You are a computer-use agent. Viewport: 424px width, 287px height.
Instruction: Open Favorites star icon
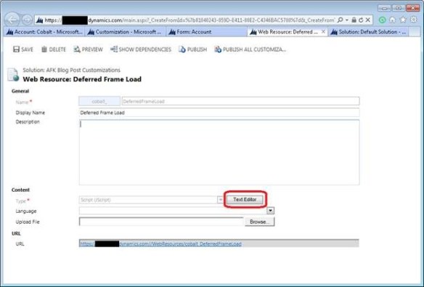403,20
